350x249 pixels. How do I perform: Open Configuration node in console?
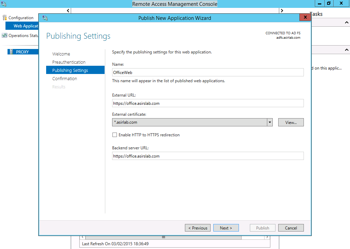coord(21,18)
